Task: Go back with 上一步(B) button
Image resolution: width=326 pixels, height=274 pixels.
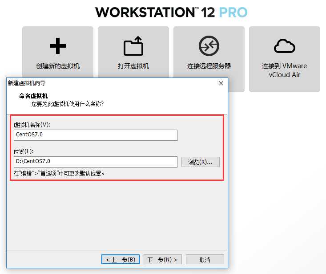Action: pyautogui.click(x=121, y=259)
